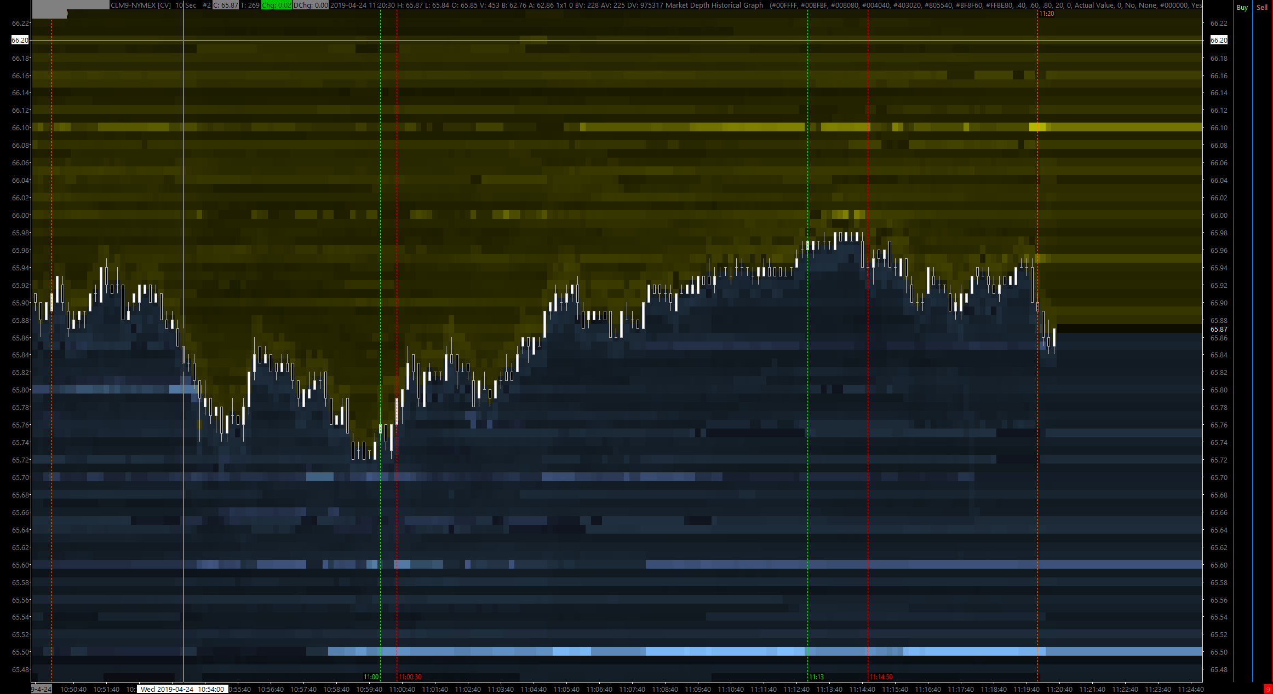This screenshot has height=694, width=1273.
Task: Click the green Chg: 0.02 header field
Action: pos(277,5)
